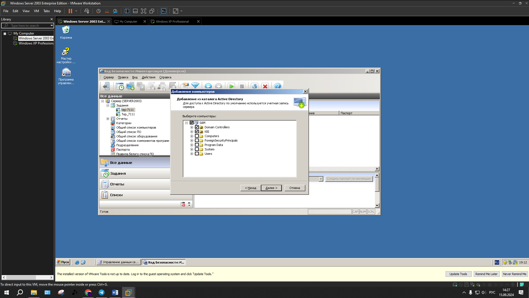Open the Вид menu
The width and height of the screenshot is (529, 298).
135,77
